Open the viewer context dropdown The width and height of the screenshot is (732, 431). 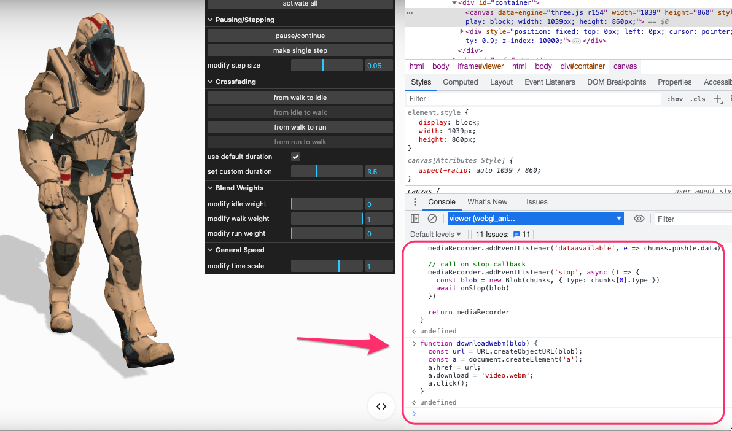click(535, 219)
